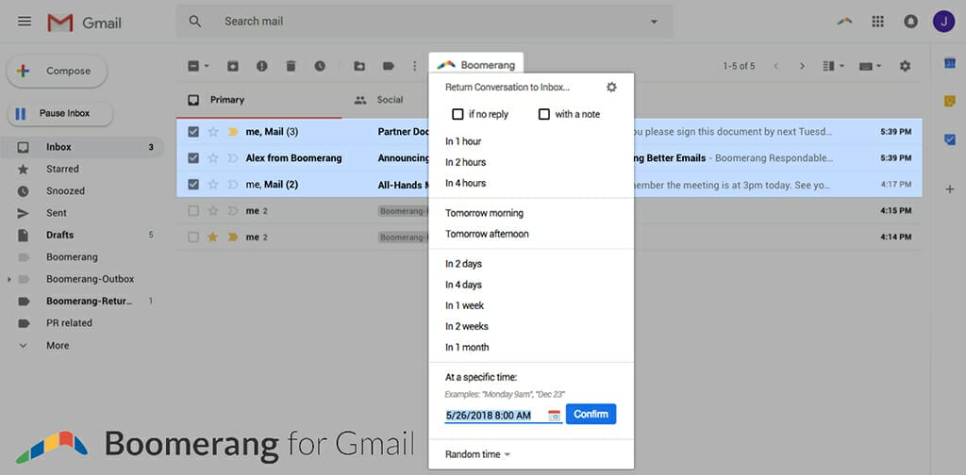Image resolution: width=966 pixels, height=475 pixels.
Task: Open search options dropdown arrow
Action: [654, 22]
